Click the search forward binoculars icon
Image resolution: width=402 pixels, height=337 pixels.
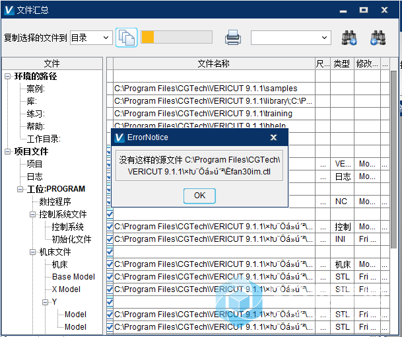tap(349, 38)
